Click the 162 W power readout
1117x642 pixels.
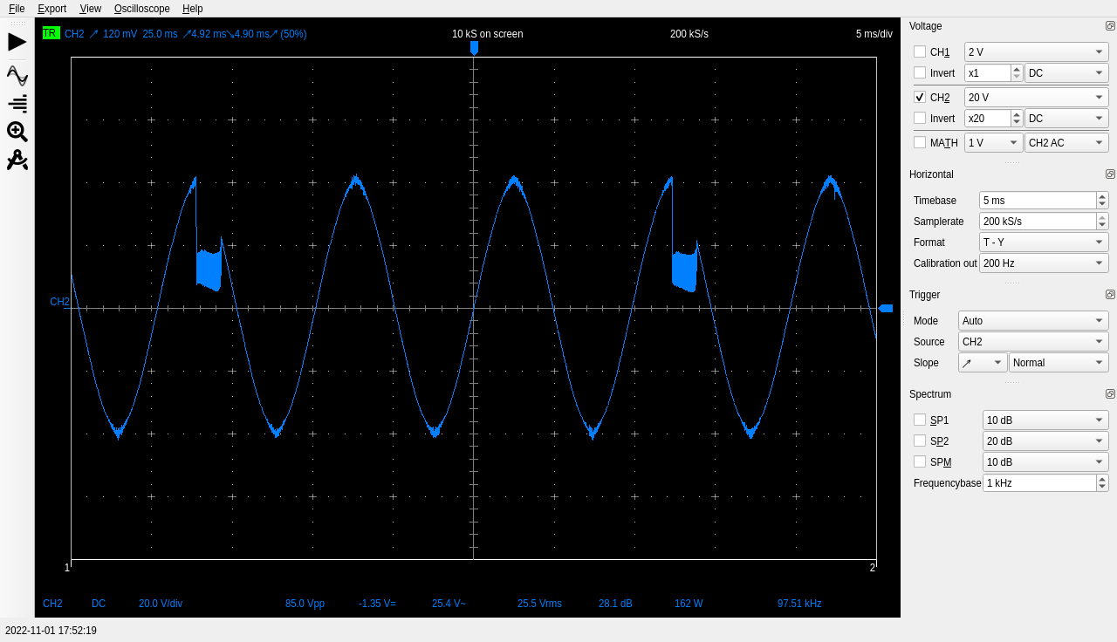689,604
